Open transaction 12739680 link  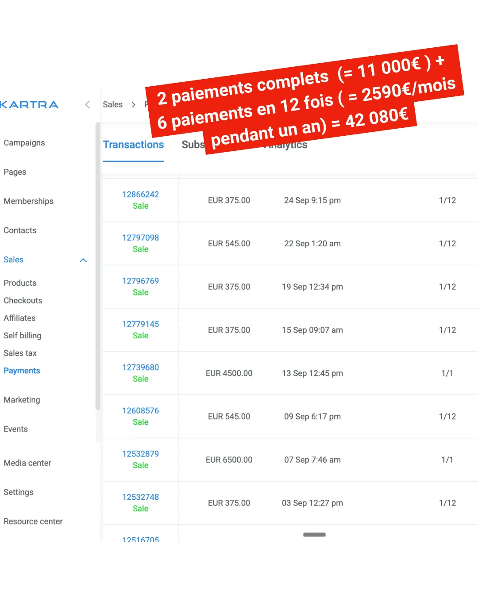pyautogui.click(x=140, y=367)
